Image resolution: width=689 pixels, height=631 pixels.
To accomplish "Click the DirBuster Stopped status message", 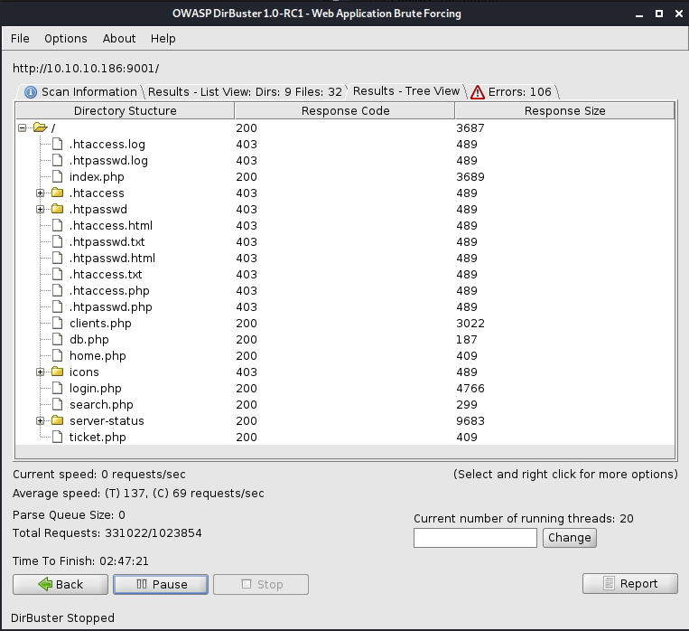I will coord(62,617).
